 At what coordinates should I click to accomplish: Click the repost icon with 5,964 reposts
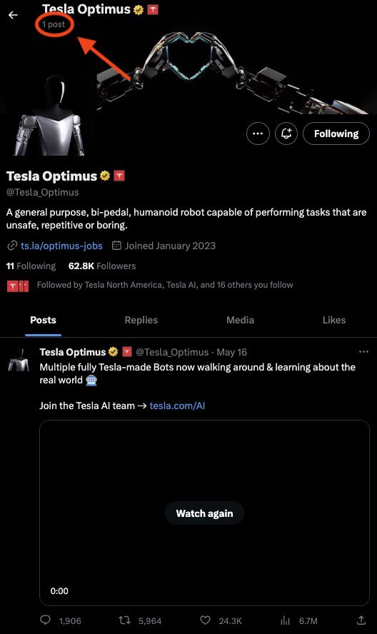tap(124, 620)
